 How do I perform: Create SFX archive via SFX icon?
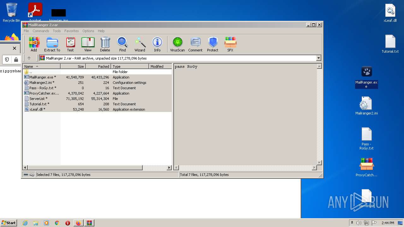230,44
